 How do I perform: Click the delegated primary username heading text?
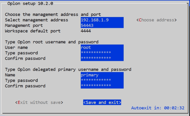click(x=68, y=69)
